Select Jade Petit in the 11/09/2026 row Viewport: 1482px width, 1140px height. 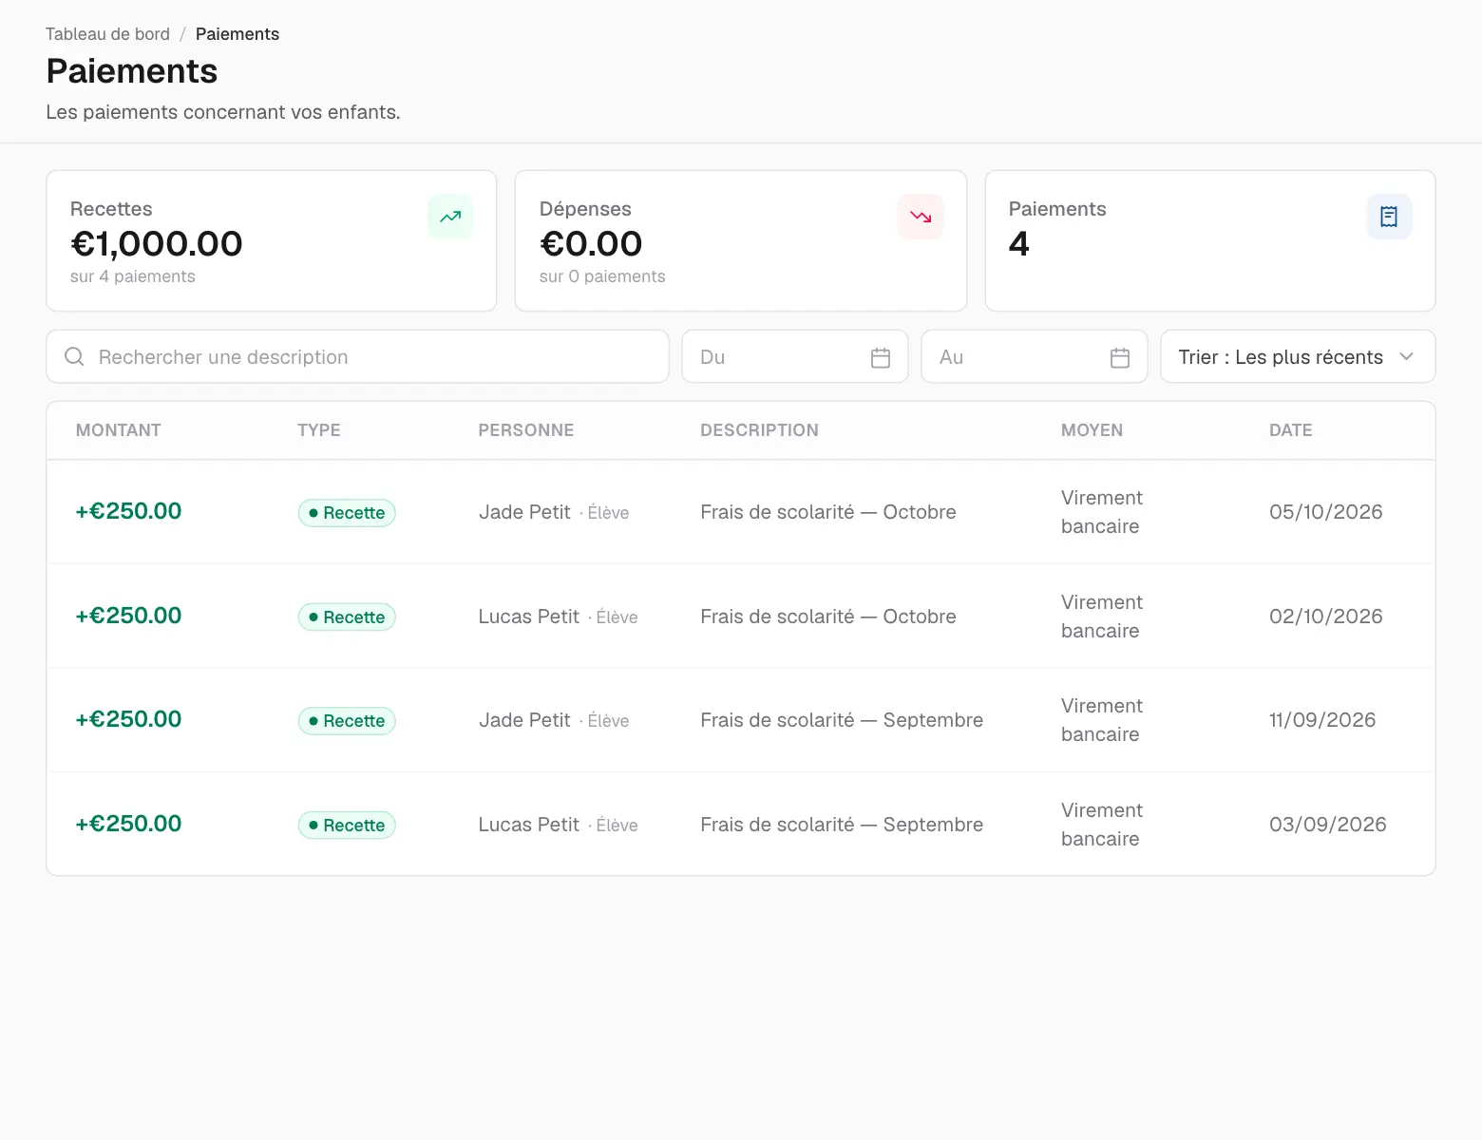[524, 720]
